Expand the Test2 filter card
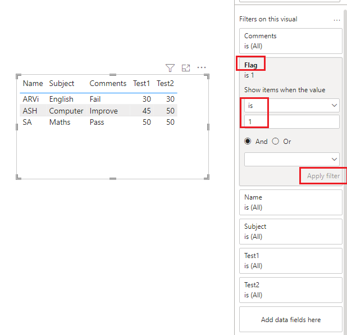Screen dimensions: 347x335 [290, 290]
